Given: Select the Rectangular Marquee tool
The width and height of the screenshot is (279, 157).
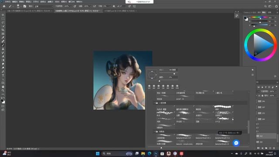Looking at the screenshot, I should click(x=3, y=19).
